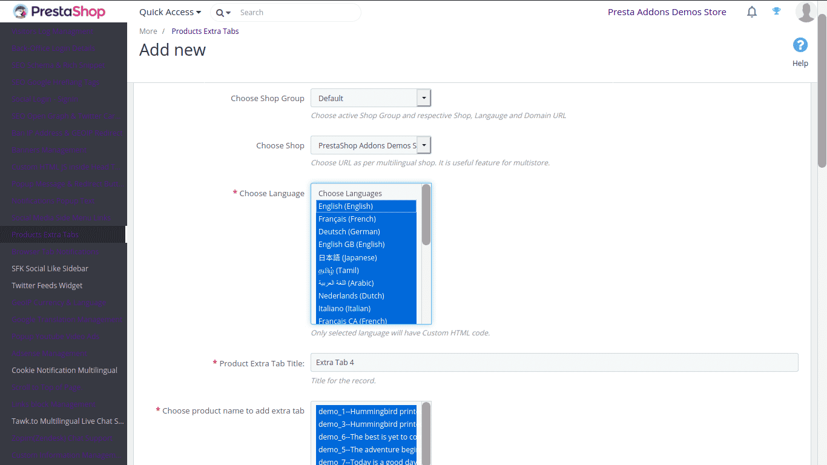Screen dimensions: 827x465
Task: Focus the Product Extra Tab Title field
Action: pos(554,363)
